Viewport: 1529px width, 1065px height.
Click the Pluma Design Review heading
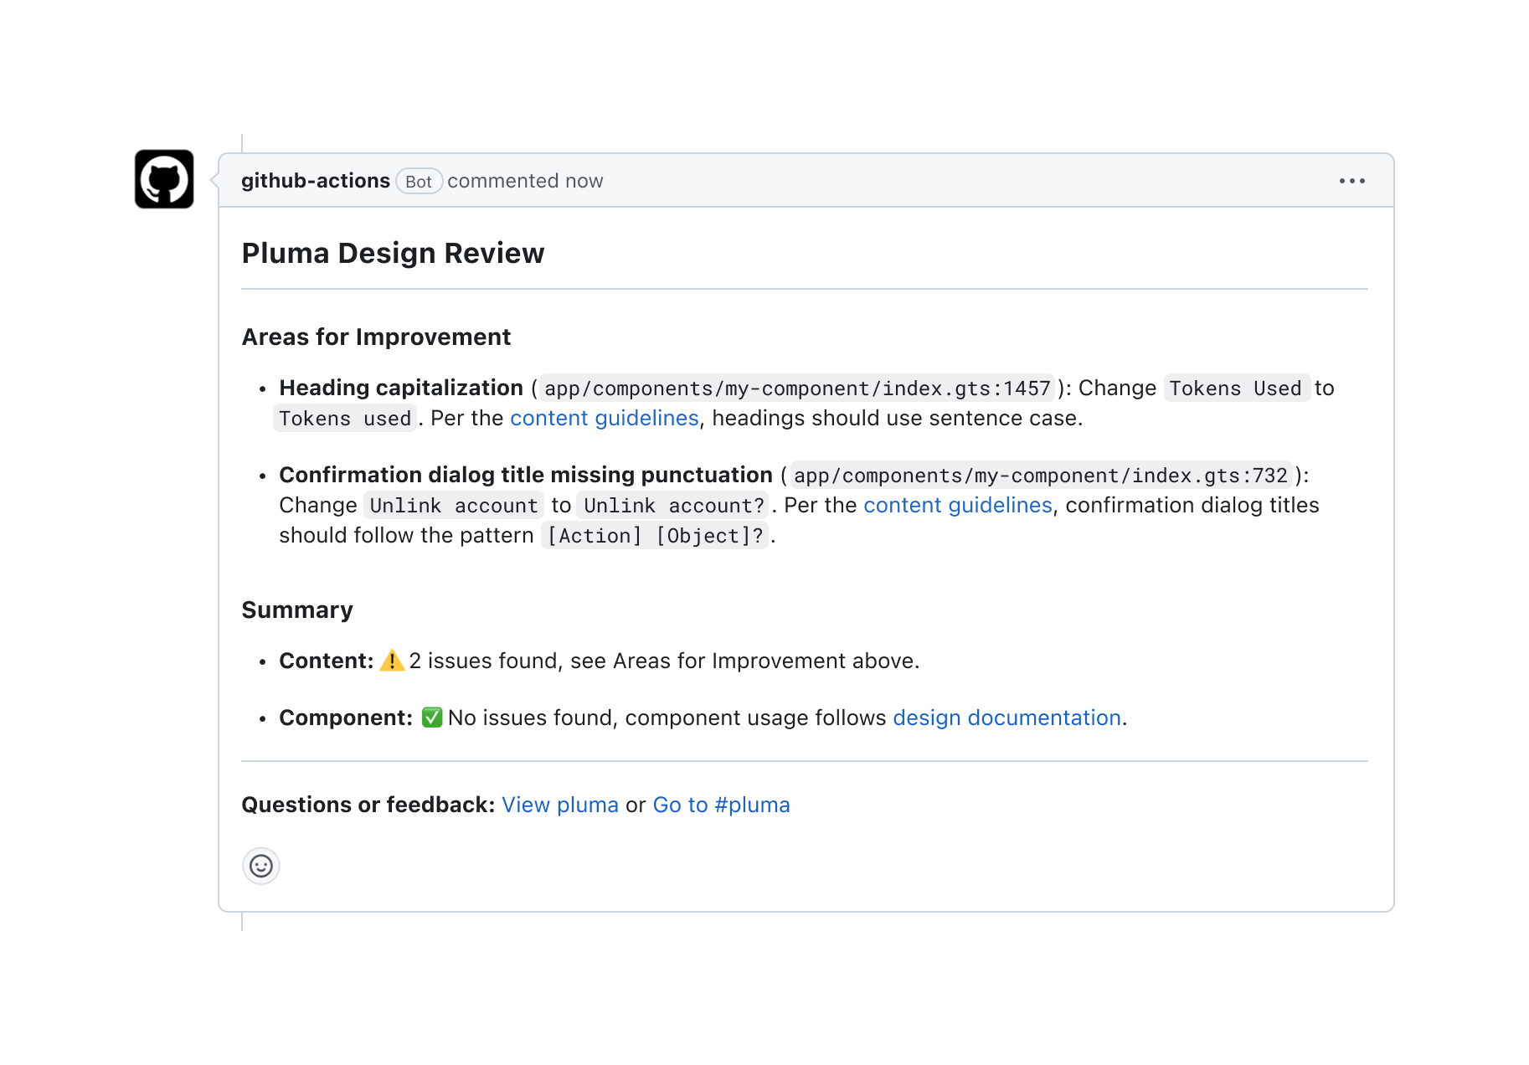pos(393,253)
